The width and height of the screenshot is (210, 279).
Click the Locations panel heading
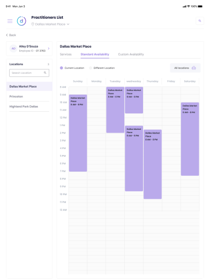pyautogui.click(x=16, y=64)
